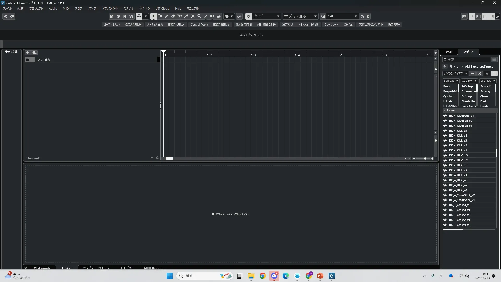Toggle Mute all tracks M button

pyautogui.click(x=112, y=16)
